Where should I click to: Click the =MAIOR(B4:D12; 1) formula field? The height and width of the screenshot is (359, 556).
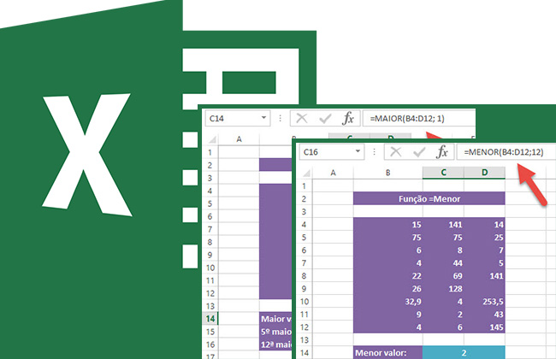pyautogui.click(x=419, y=118)
